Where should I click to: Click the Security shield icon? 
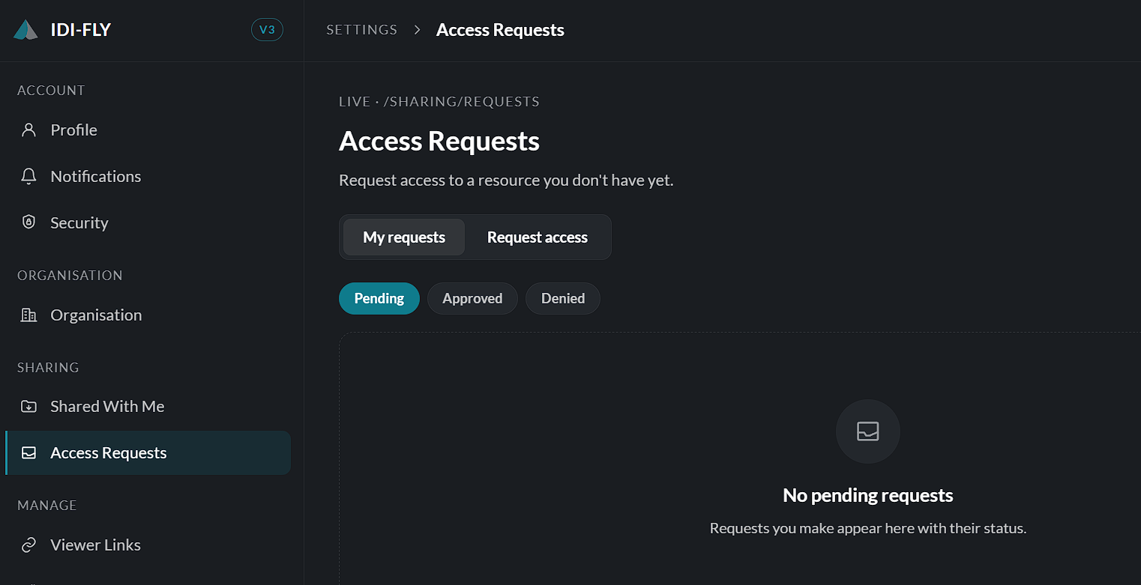pyautogui.click(x=28, y=222)
